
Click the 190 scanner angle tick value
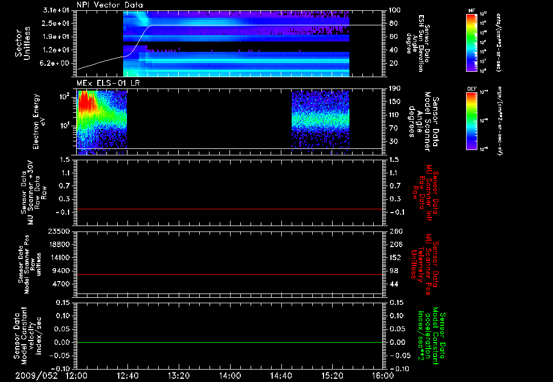pos(396,88)
